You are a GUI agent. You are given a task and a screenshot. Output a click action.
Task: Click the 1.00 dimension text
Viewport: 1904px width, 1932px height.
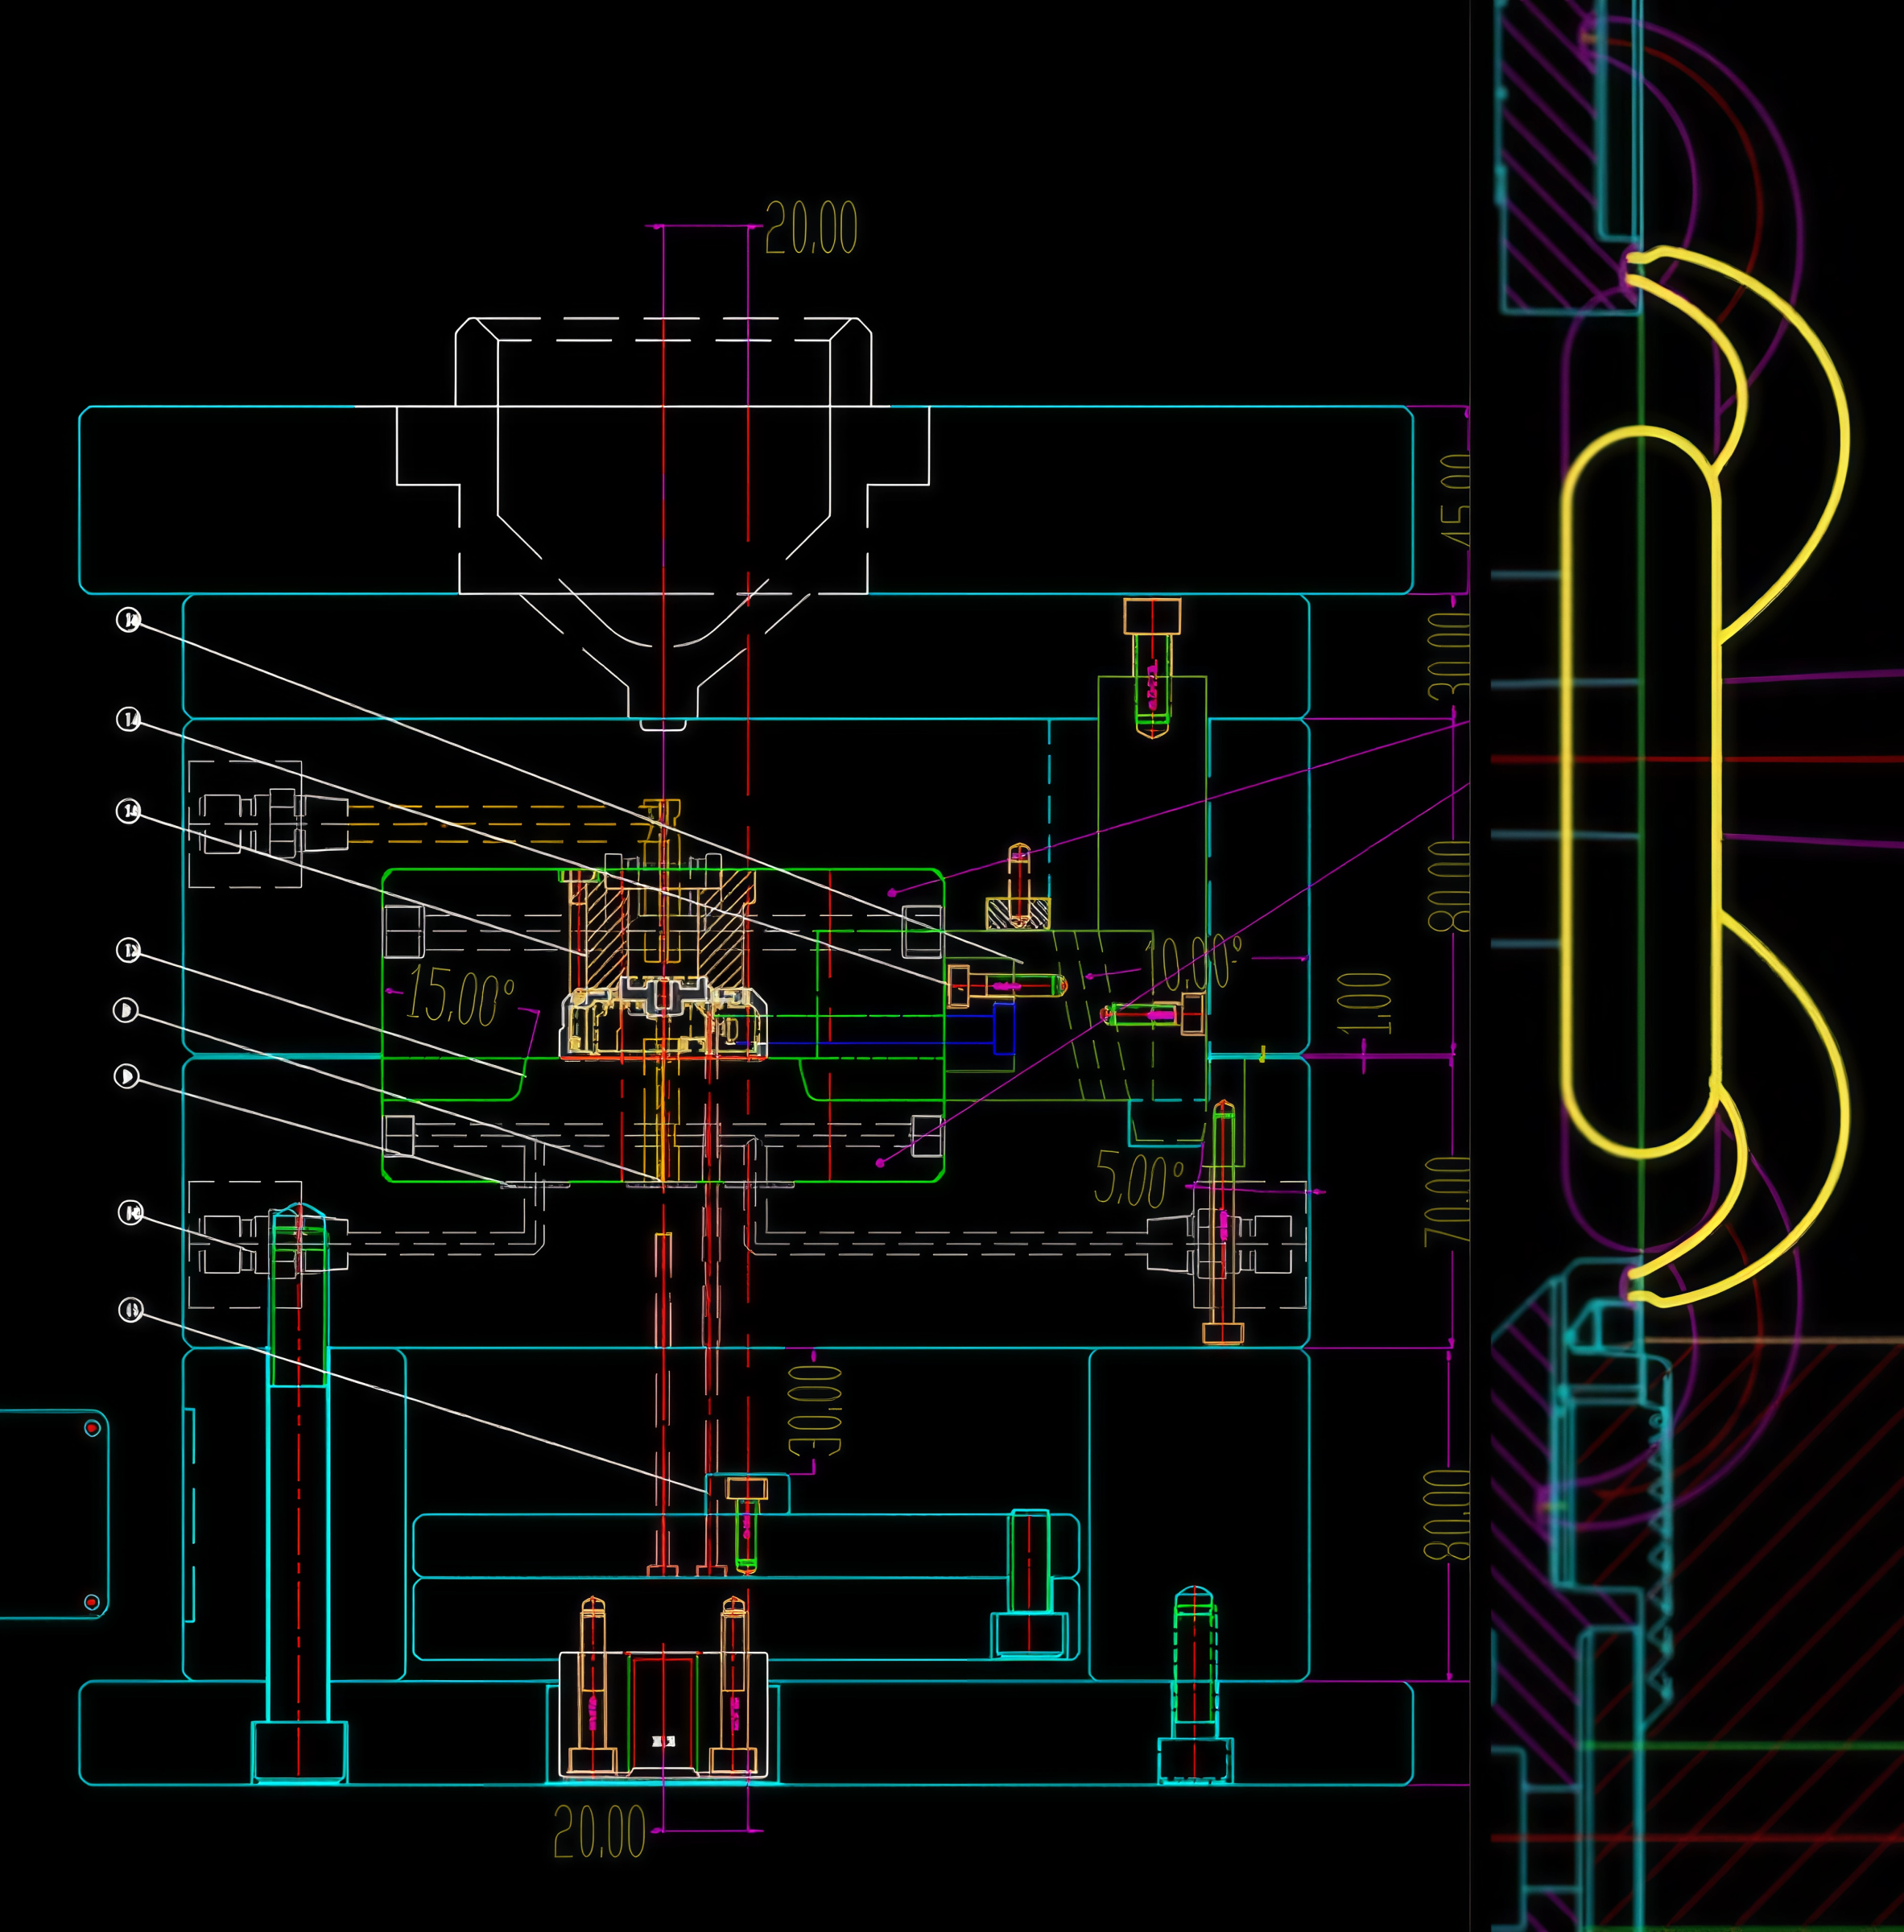point(1365,1003)
